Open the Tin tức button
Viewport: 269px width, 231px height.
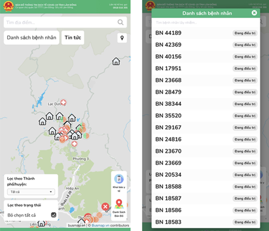73,38
